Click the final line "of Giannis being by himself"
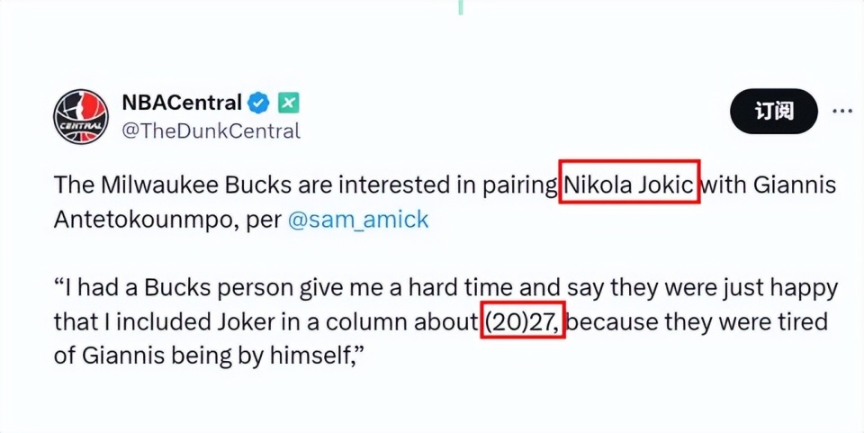This screenshot has width=864, height=433. (x=202, y=356)
